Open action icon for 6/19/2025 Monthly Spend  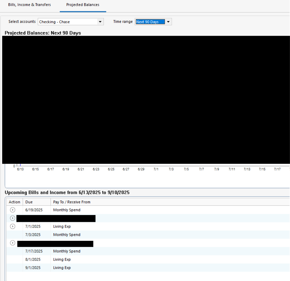pos(13,210)
